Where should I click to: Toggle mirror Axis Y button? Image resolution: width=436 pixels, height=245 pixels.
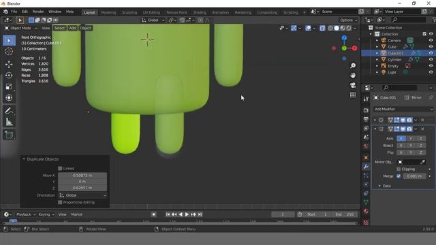point(411,138)
